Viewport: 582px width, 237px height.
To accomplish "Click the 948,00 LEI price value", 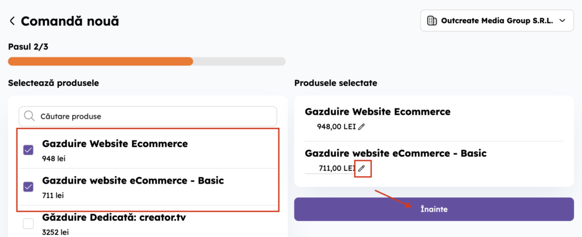I will [336, 127].
